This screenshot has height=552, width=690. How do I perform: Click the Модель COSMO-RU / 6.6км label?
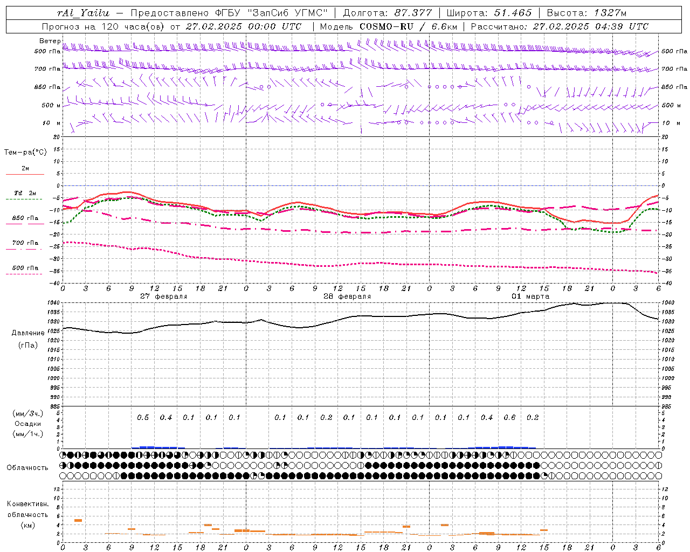390,26
